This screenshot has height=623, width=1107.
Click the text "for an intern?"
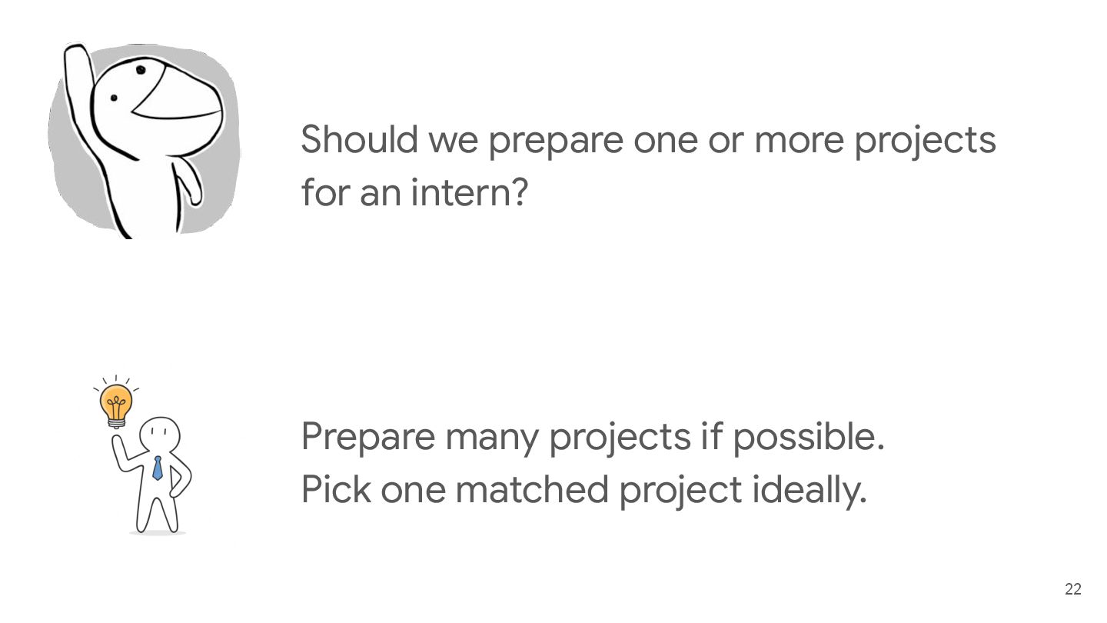414,192
